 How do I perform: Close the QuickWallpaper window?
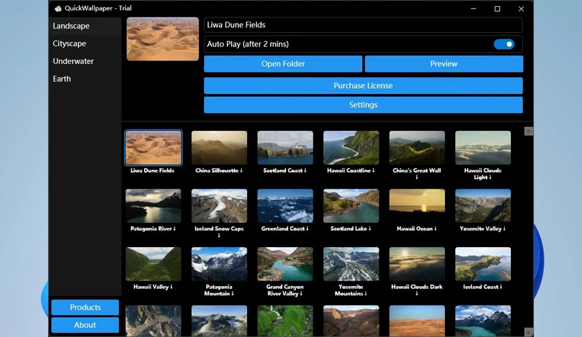(x=521, y=8)
